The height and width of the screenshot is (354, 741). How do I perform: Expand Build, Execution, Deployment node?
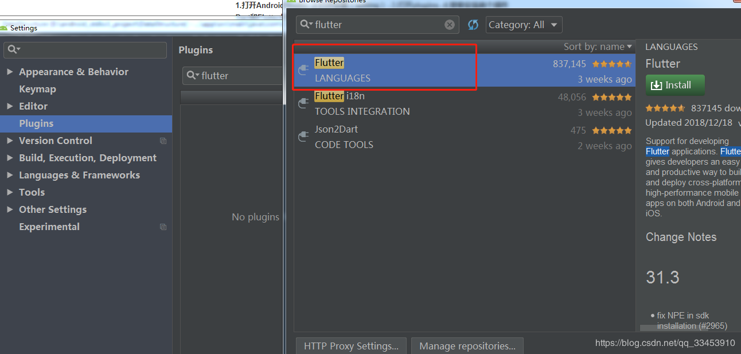9,158
